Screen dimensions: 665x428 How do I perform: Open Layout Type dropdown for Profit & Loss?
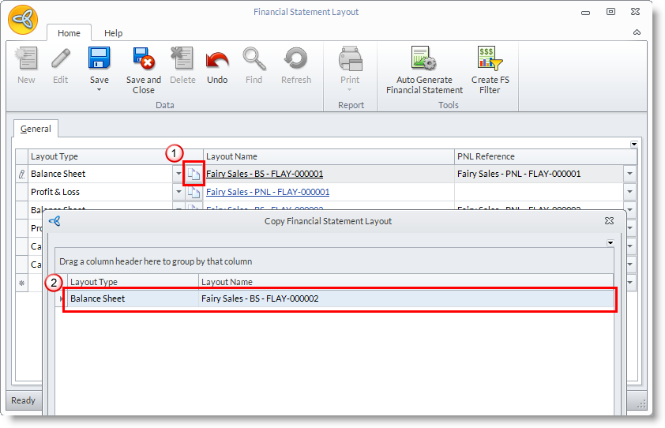point(178,192)
